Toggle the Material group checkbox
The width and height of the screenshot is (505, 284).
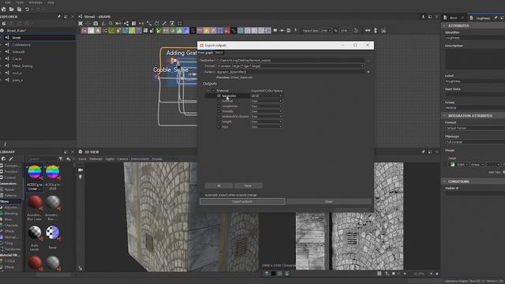pos(213,91)
